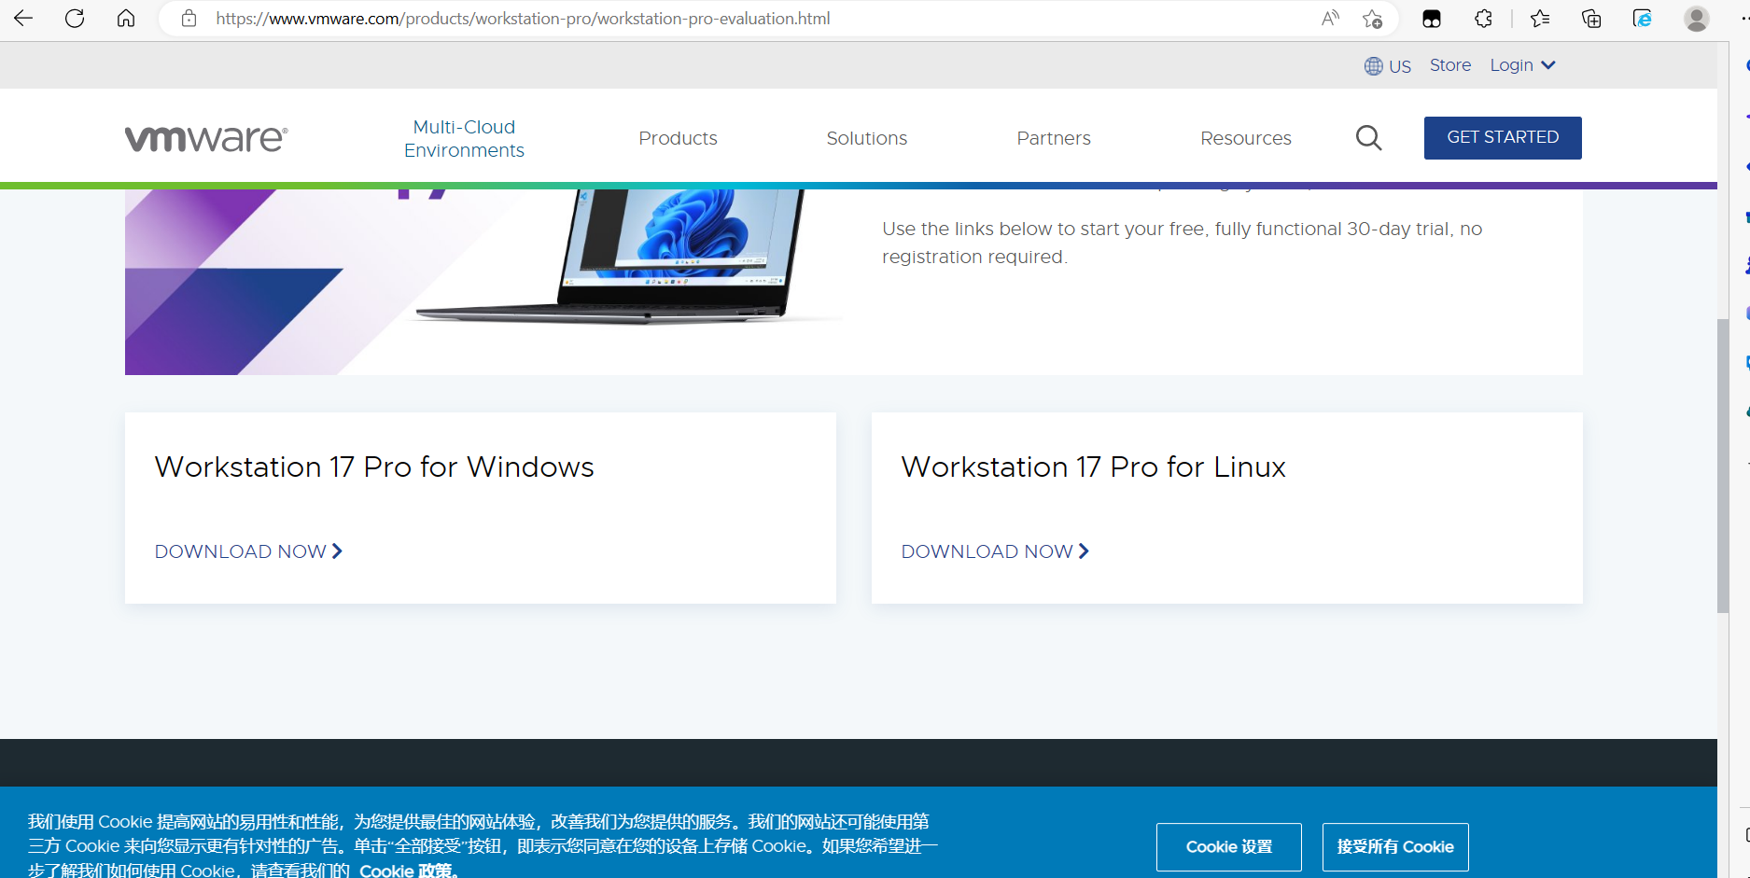
Task: Click the Cookie 设置 button
Action: (1228, 846)
